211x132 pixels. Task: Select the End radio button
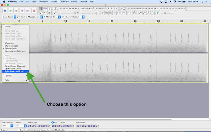point(52,122)
